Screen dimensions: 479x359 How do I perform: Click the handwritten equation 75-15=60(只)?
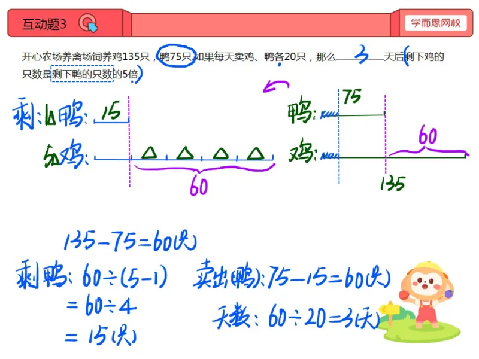pos(329,277)
